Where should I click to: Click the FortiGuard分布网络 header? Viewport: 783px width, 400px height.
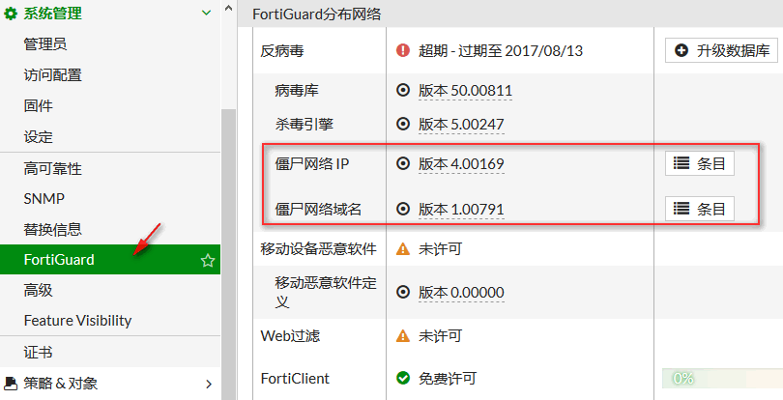point(317,14)
